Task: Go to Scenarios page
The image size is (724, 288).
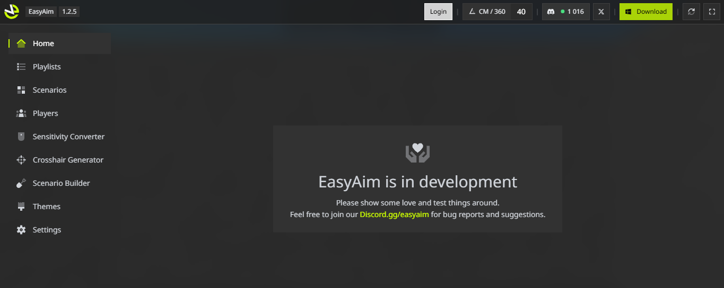Action: (59, 90)
